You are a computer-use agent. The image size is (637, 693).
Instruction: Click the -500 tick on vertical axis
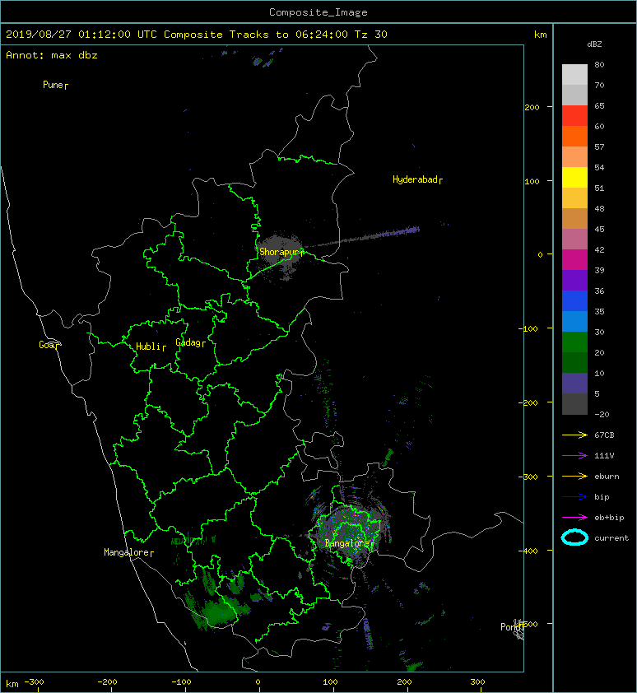coord(528,624)
